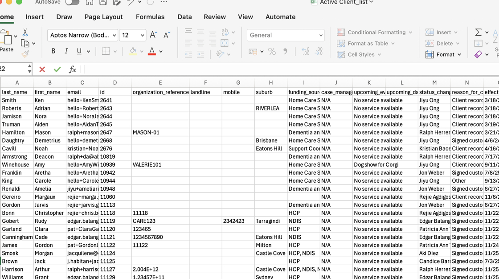Select the suburb cell Tarragindi
The width and height of the screenshot is (499, 279).
[x=270, y=221]
